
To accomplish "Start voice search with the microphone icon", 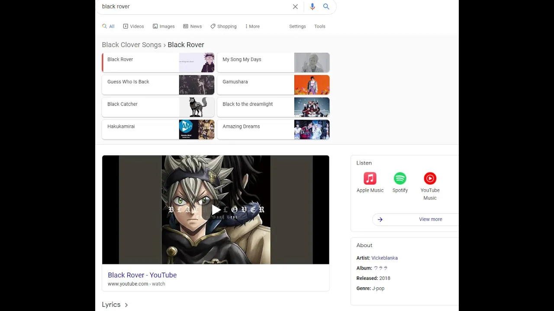I will (x=312, y=6).
